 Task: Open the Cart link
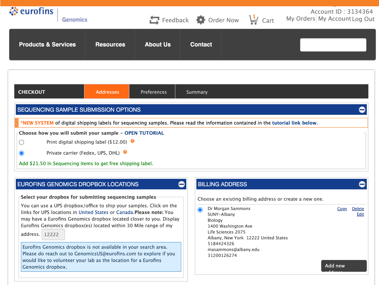(x=268, y=21)
